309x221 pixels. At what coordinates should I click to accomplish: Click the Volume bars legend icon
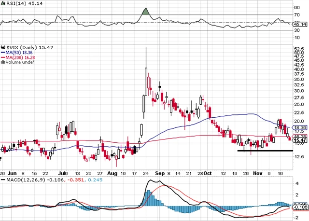3,62
